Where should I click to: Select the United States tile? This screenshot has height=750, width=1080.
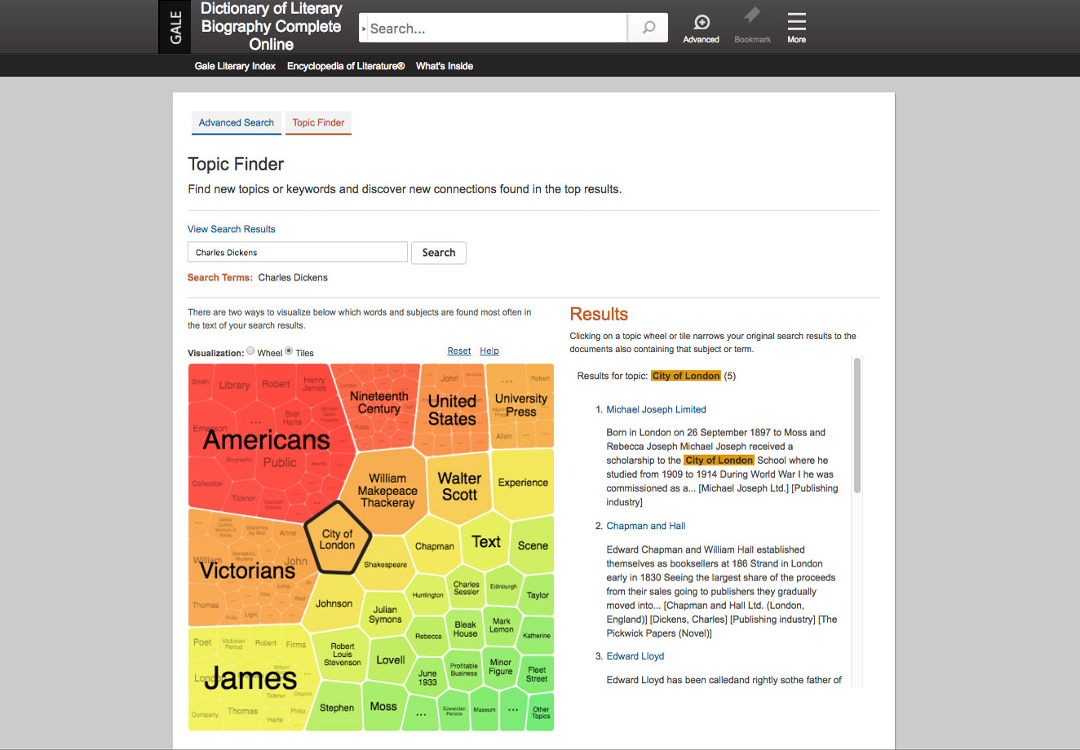452,410
